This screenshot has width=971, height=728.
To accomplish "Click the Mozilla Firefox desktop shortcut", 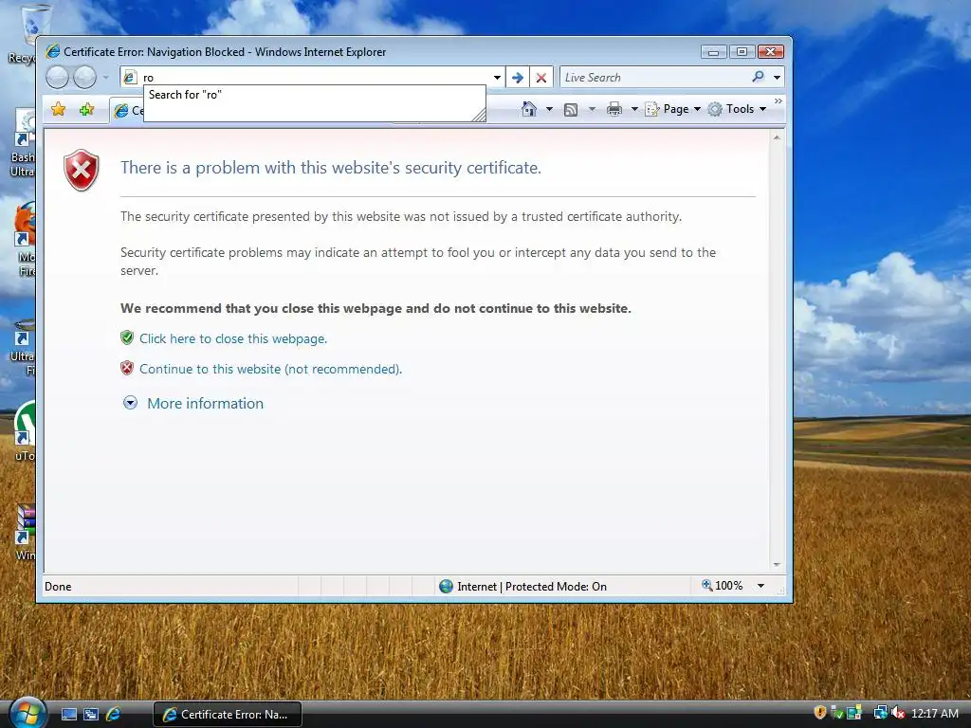I will click(26, 238).
